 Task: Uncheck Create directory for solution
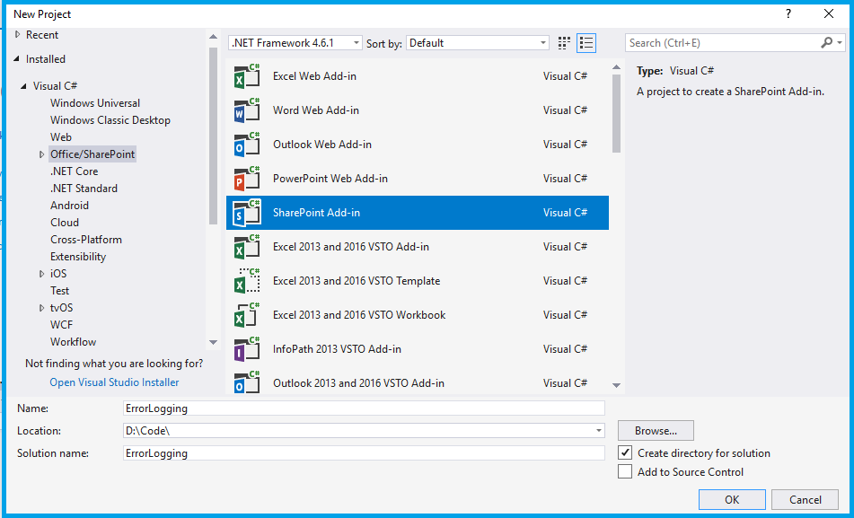(625, 453)
